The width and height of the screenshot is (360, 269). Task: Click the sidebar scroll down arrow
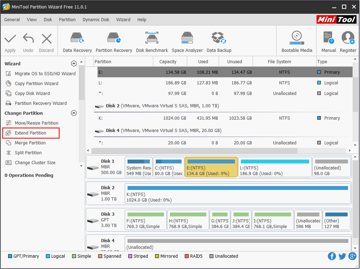81,166
